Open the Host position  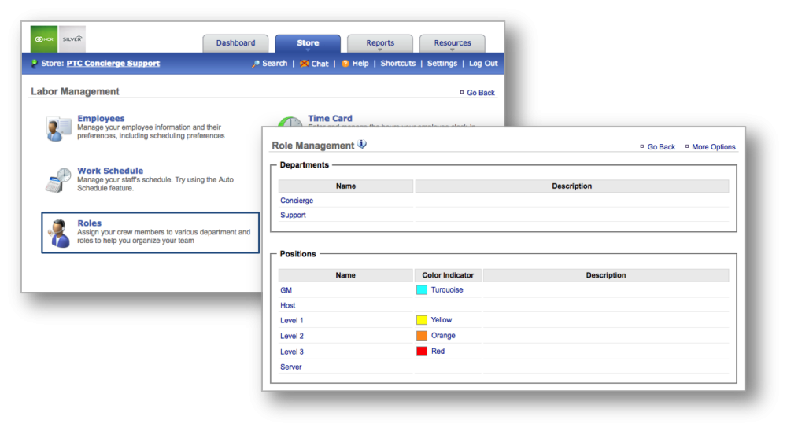[287, 306]
